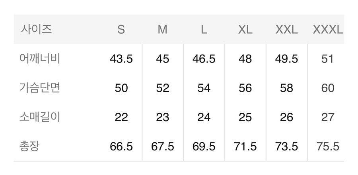The width and height of the screenshot is (358, 175).
Task: Click the 43.5 shoulder width cell
Action: pyautogui.click(x=121, y=59)
